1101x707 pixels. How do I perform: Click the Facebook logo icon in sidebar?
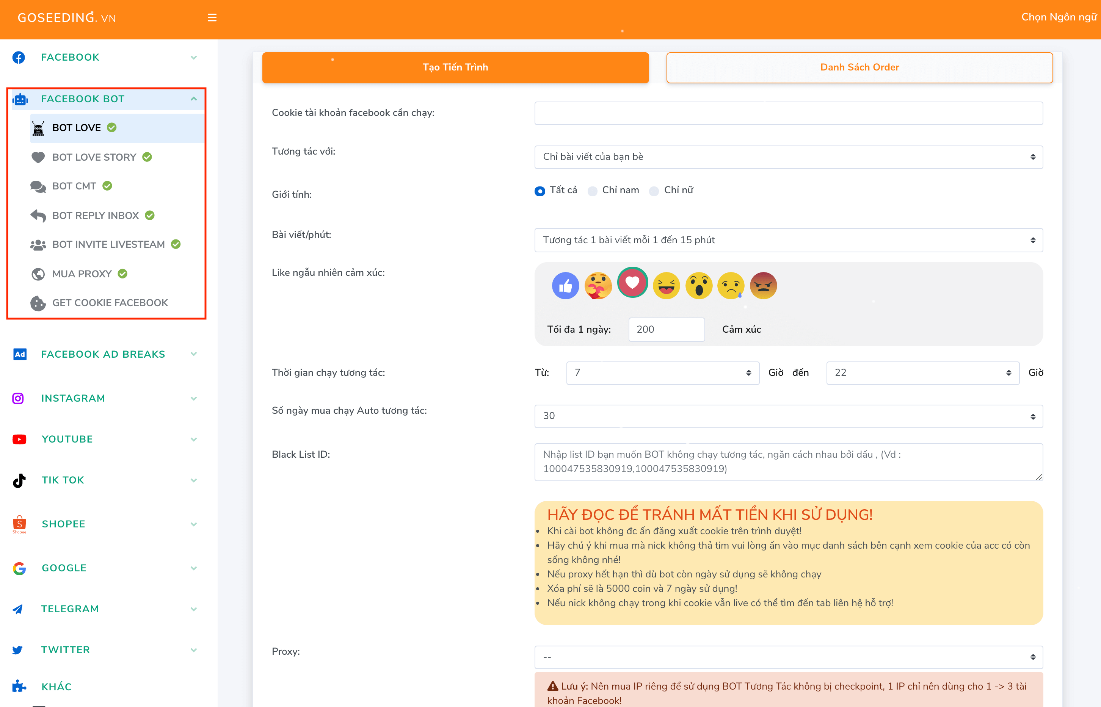(x=19, y=57)
